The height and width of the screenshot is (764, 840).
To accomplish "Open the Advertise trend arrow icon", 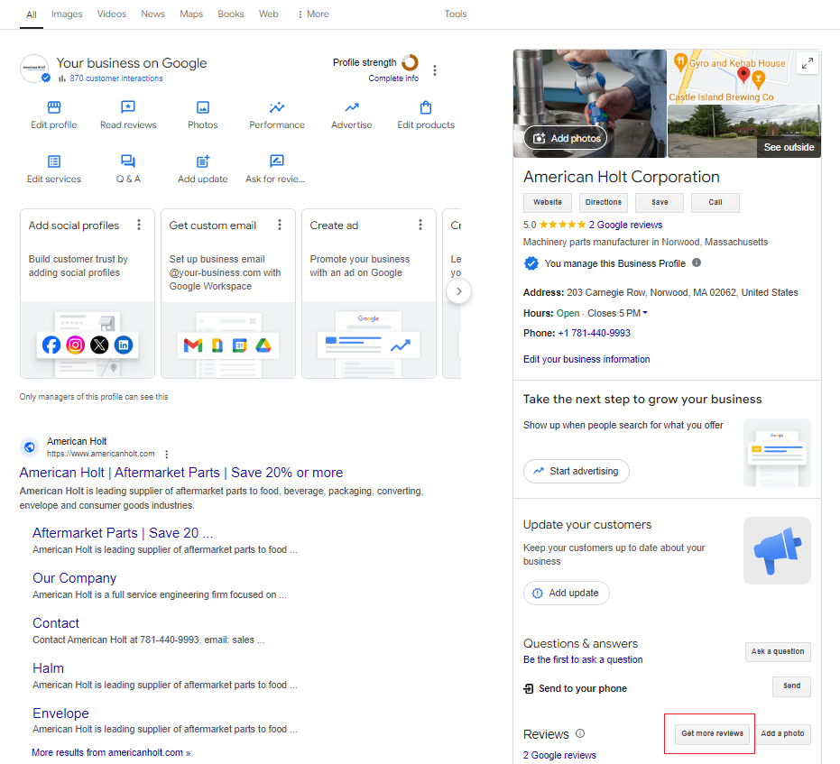I will (x=352, y=107).
